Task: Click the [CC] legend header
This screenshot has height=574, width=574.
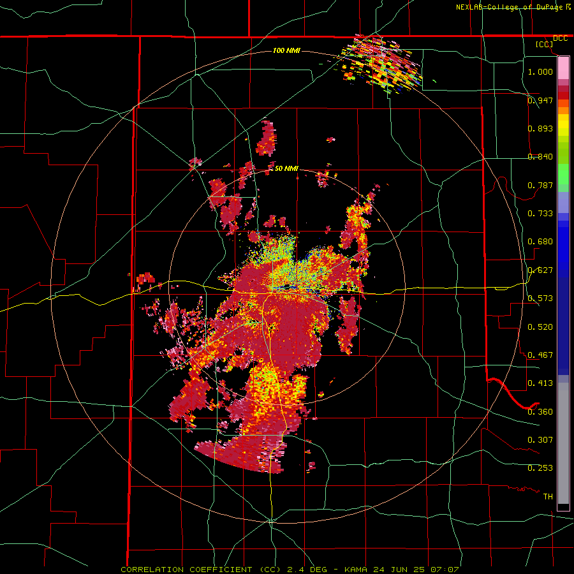Action: (544, 44)
